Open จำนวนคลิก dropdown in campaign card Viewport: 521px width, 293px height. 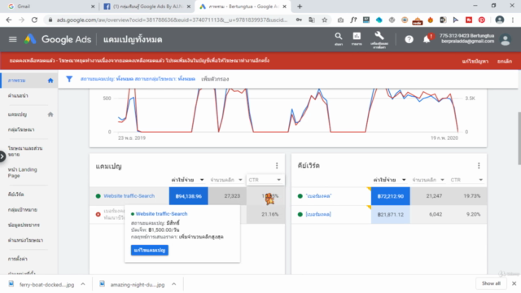click(226, 180)
